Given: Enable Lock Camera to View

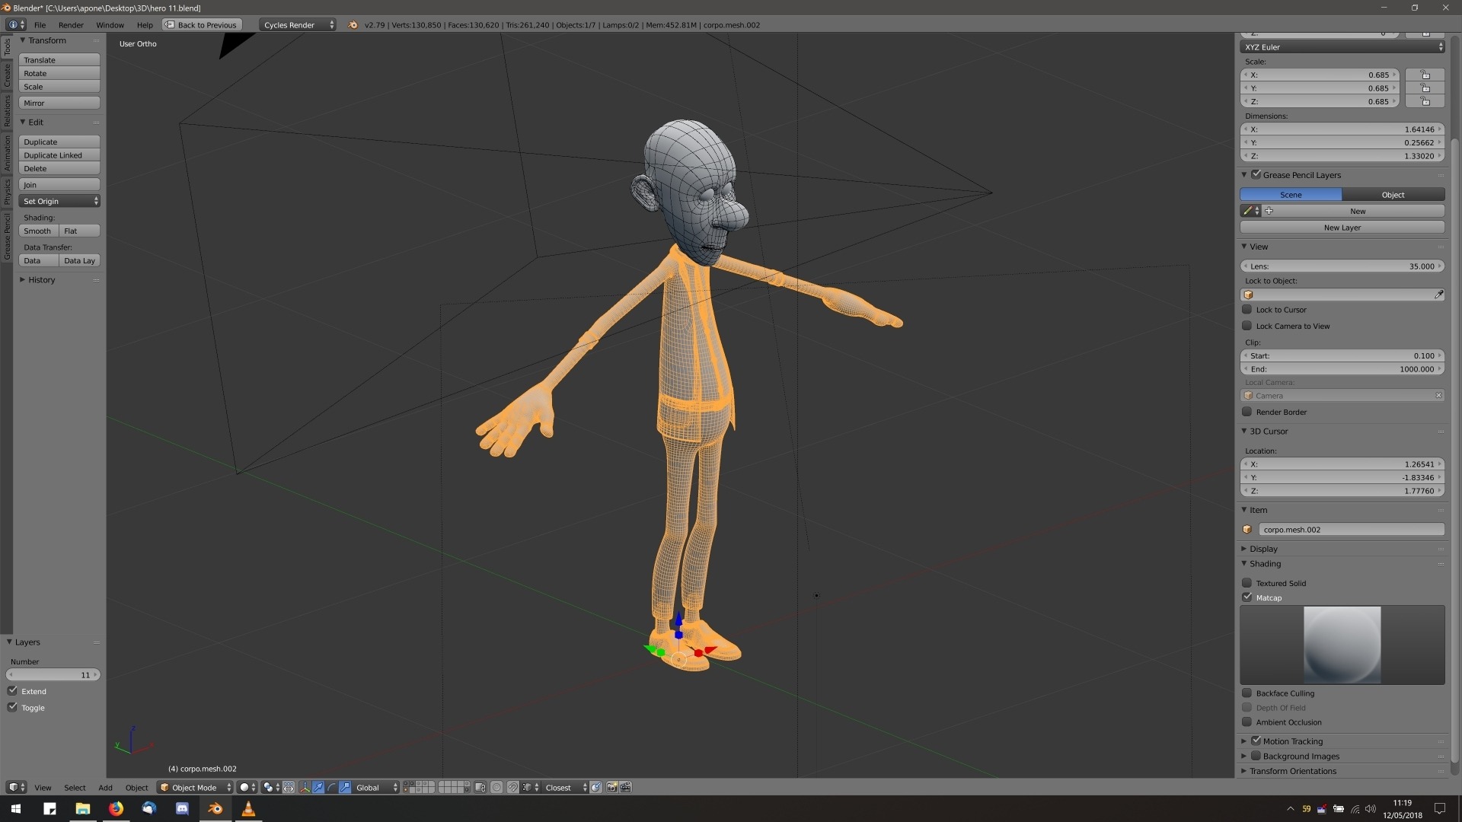Looking at the screenshot, I should coord(1247,326).
